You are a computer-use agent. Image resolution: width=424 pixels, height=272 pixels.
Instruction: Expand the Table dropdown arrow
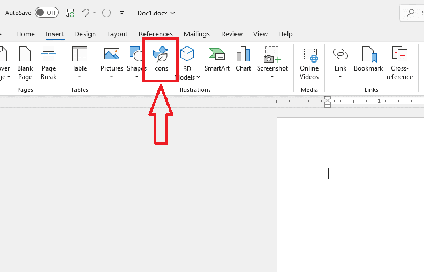click(79, 77)
